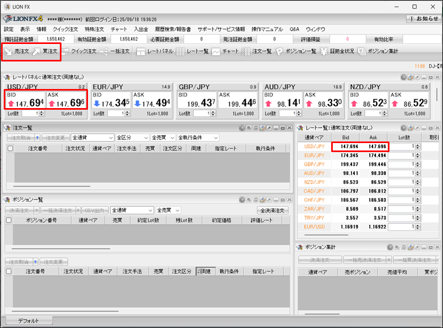Viewport: 443px width, 328px height.
Task: Open the チャート toolbar icon
Action: click(x=225, y=51)
